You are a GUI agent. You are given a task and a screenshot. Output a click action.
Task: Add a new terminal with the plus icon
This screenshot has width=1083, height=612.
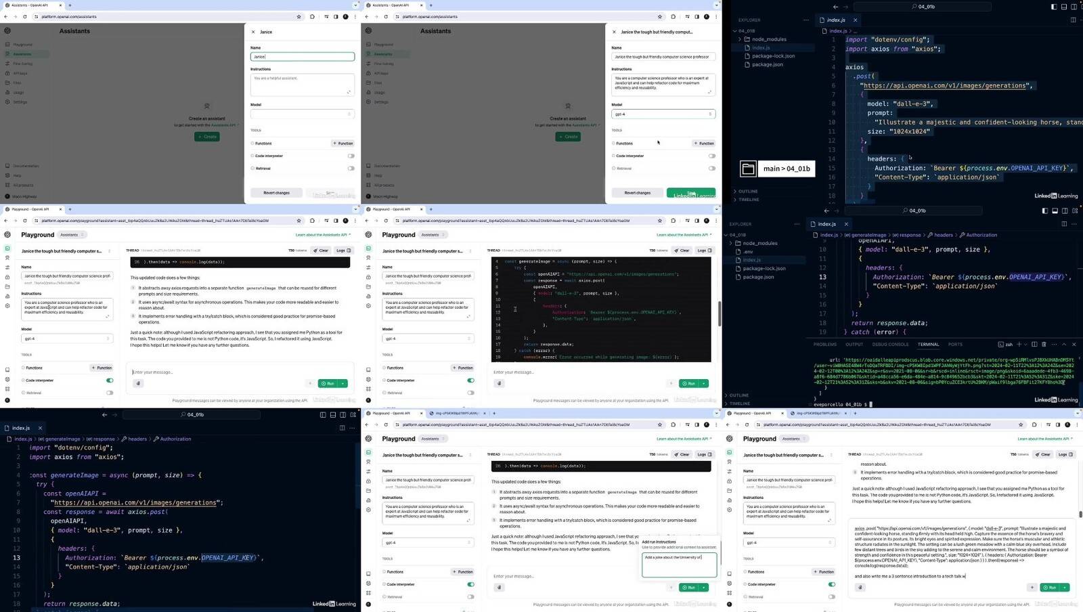pyautogui.click(x=1019, y=344)
